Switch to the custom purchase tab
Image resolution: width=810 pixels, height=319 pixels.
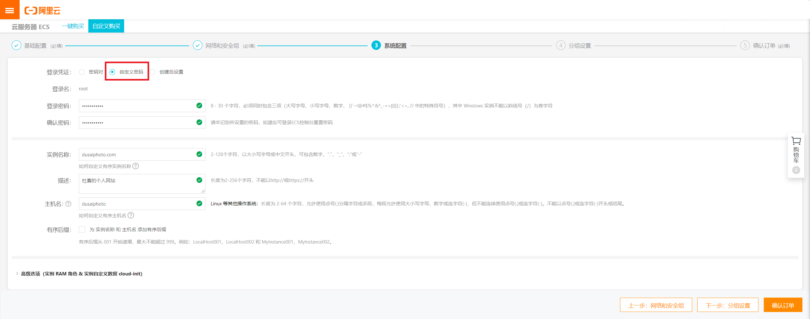(x=106, y=26)
